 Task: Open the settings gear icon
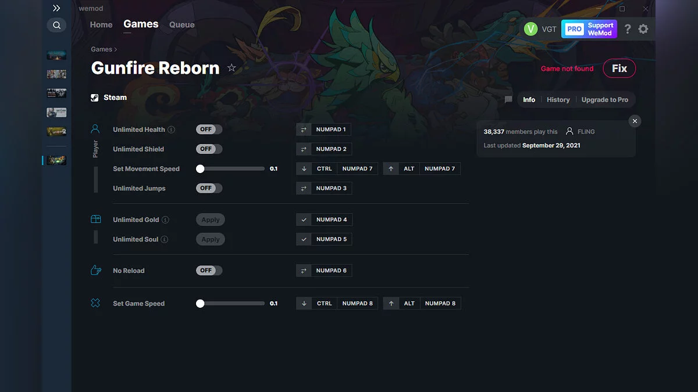point(643,29)
